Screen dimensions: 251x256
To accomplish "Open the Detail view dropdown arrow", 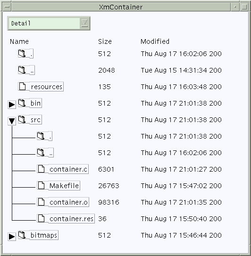I will coord(84,23).
